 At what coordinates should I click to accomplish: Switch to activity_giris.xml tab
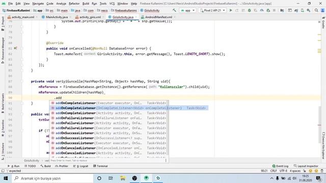click(90, 17)
